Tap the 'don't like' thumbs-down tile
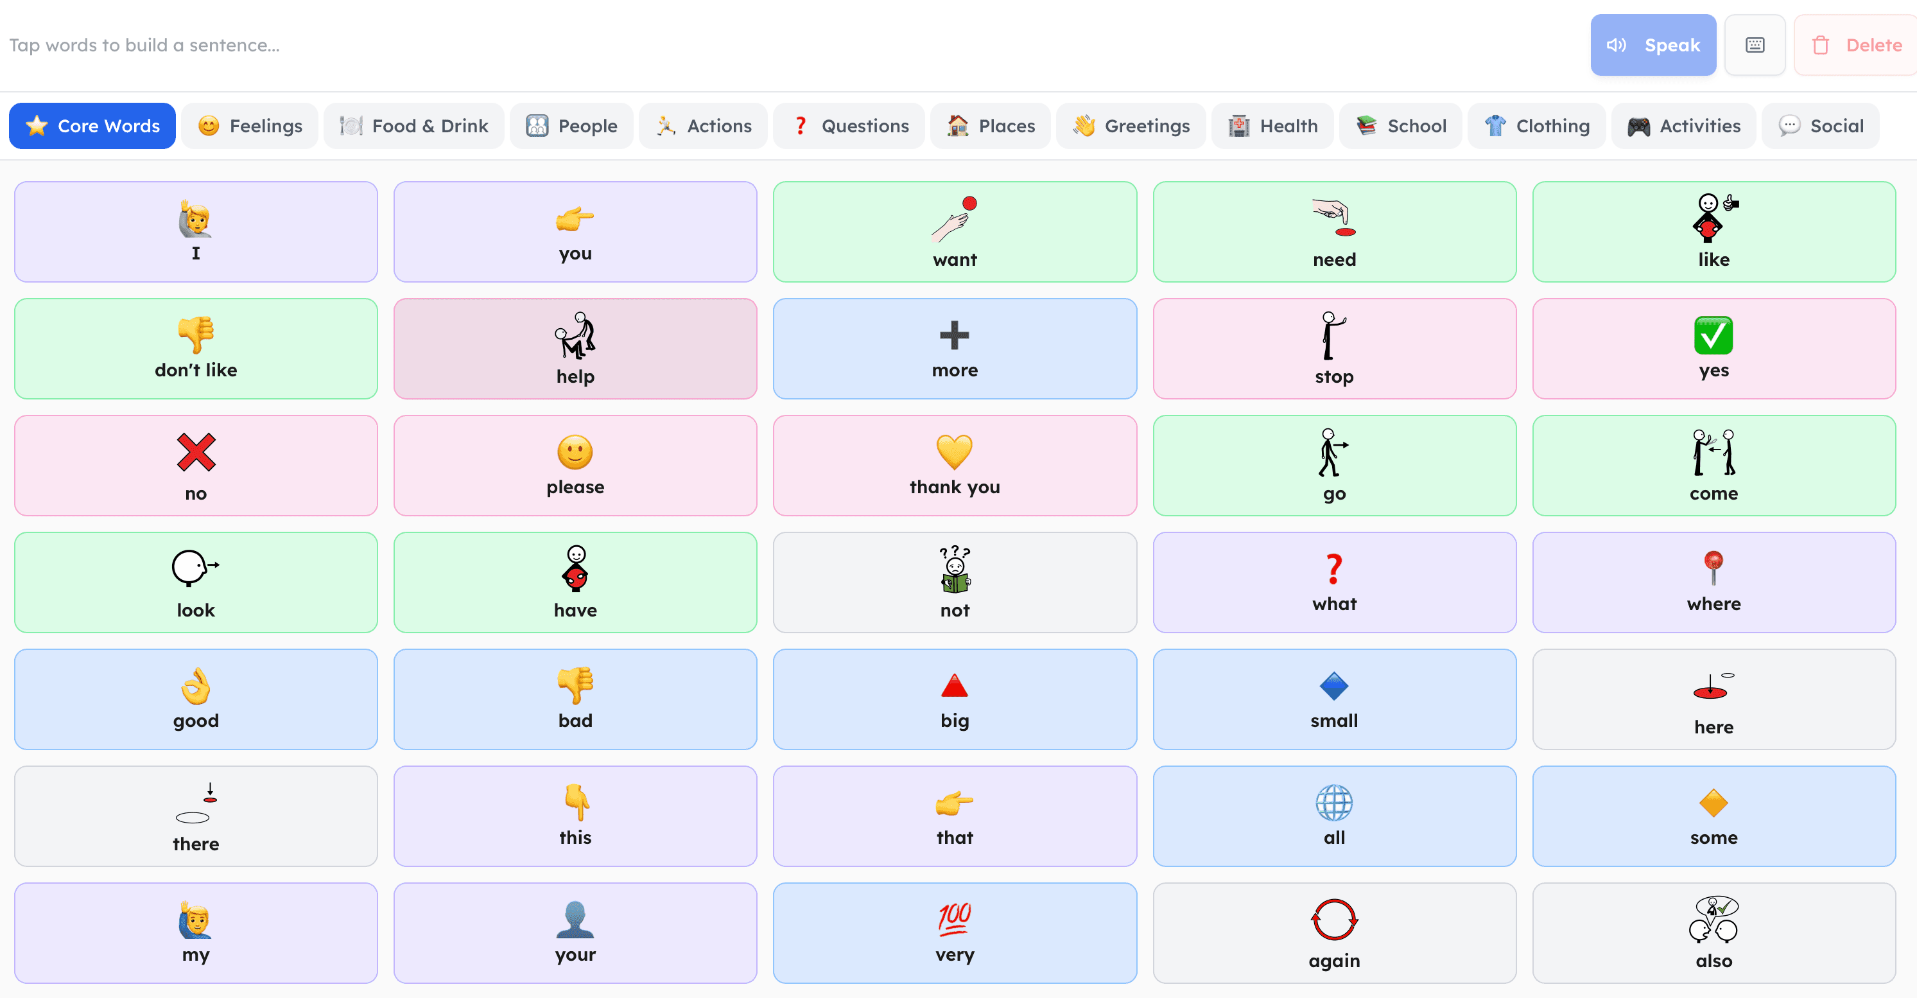1917x998 pixels. 195,348
